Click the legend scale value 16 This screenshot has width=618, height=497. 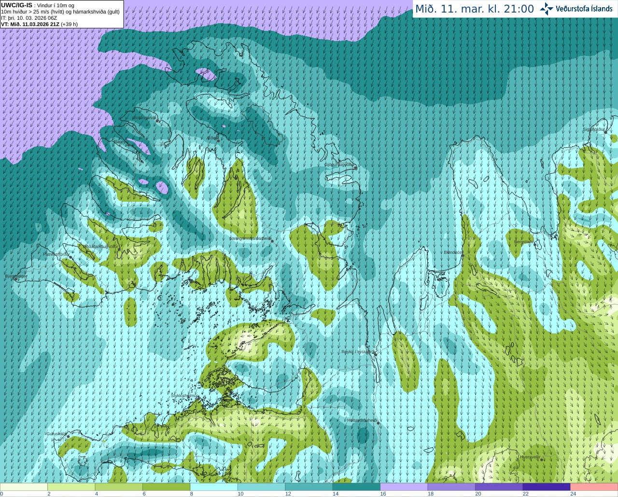(383, 494)
